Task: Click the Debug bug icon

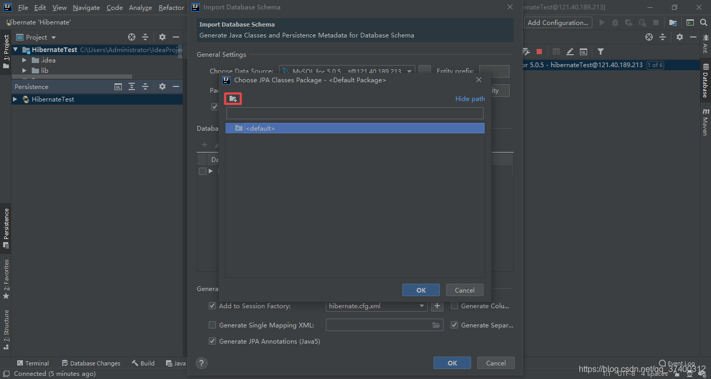Action: [616, 22]
